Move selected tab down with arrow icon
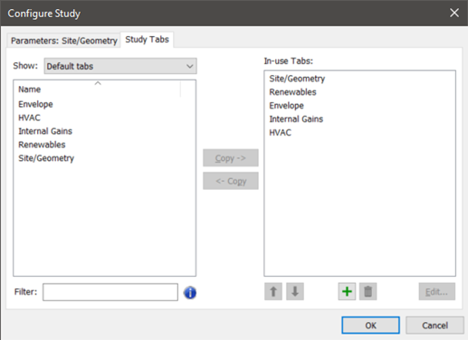468x340 pixels. click(x=295, y=291)
